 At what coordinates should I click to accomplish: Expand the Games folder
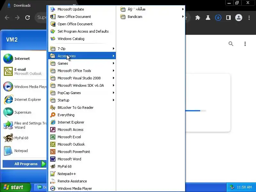pyautogui.click(x=82, y=63)
